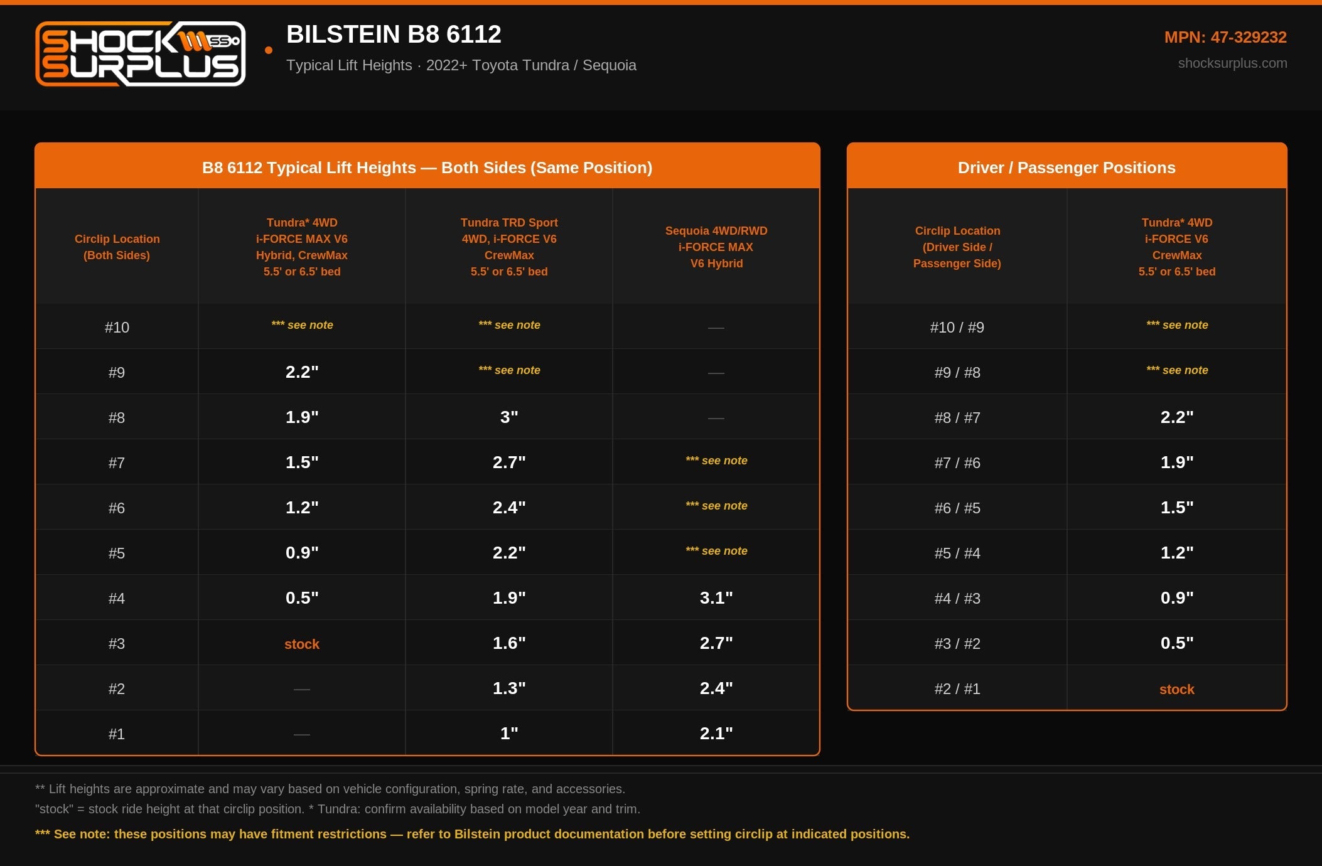Select the "Circlip Location (Both Sides)" column header

click(x=117, y=247)
